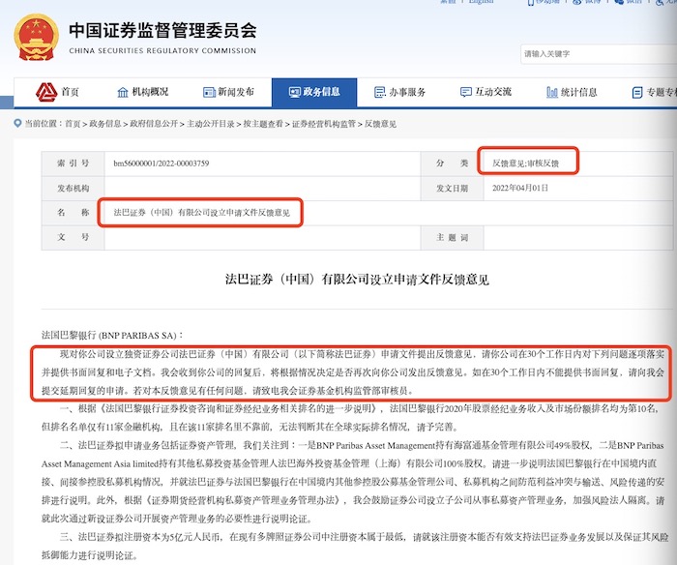Click the 文号 label cell
Screen dimensions: 677x565
tap(73, 237)
